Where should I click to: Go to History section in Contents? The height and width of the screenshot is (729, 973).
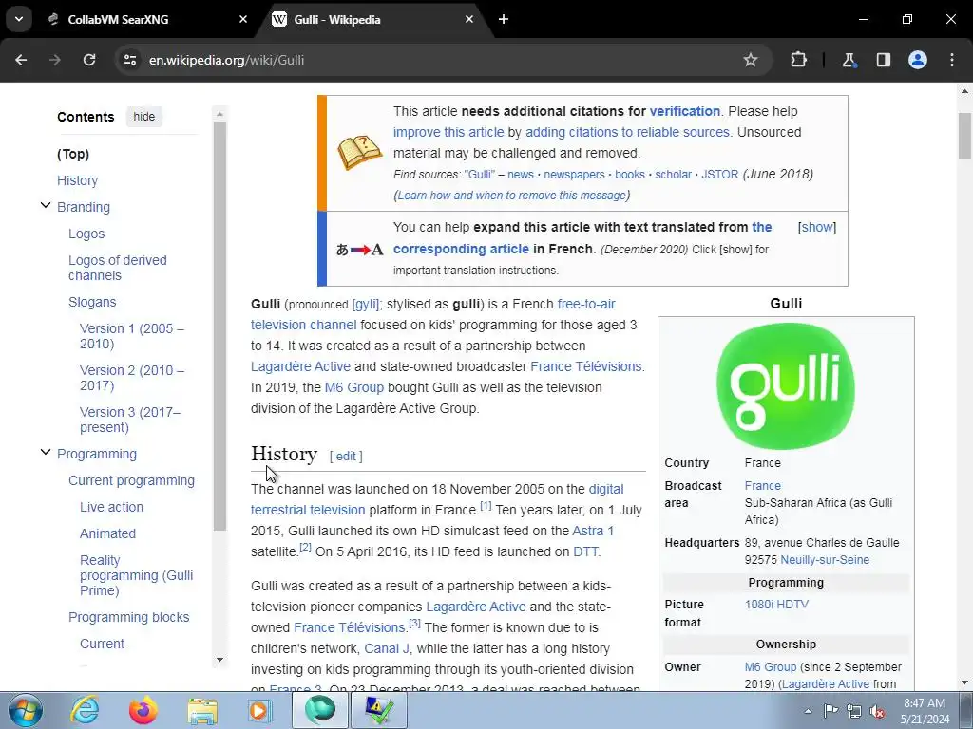78,180
